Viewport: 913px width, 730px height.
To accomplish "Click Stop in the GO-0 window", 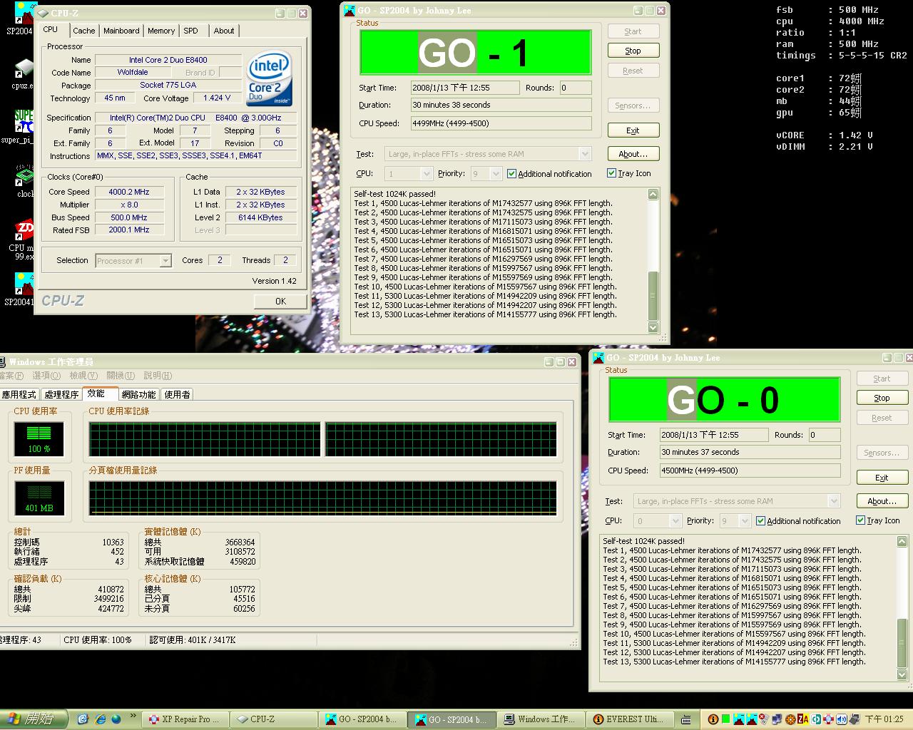I will 882,398.
